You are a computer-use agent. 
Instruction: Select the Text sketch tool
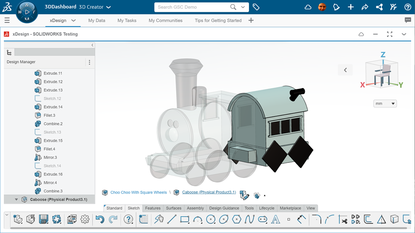(275, 219)
